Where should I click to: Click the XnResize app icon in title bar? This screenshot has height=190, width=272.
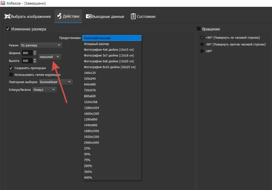pos(3,3)
